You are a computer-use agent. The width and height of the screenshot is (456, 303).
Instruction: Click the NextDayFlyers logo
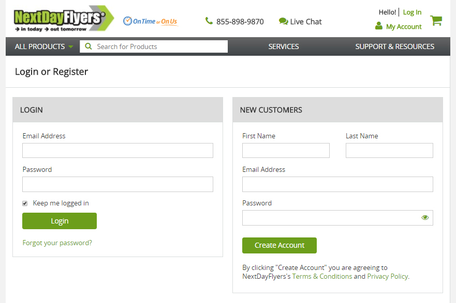pyautogui.click(x=63, y=19)
